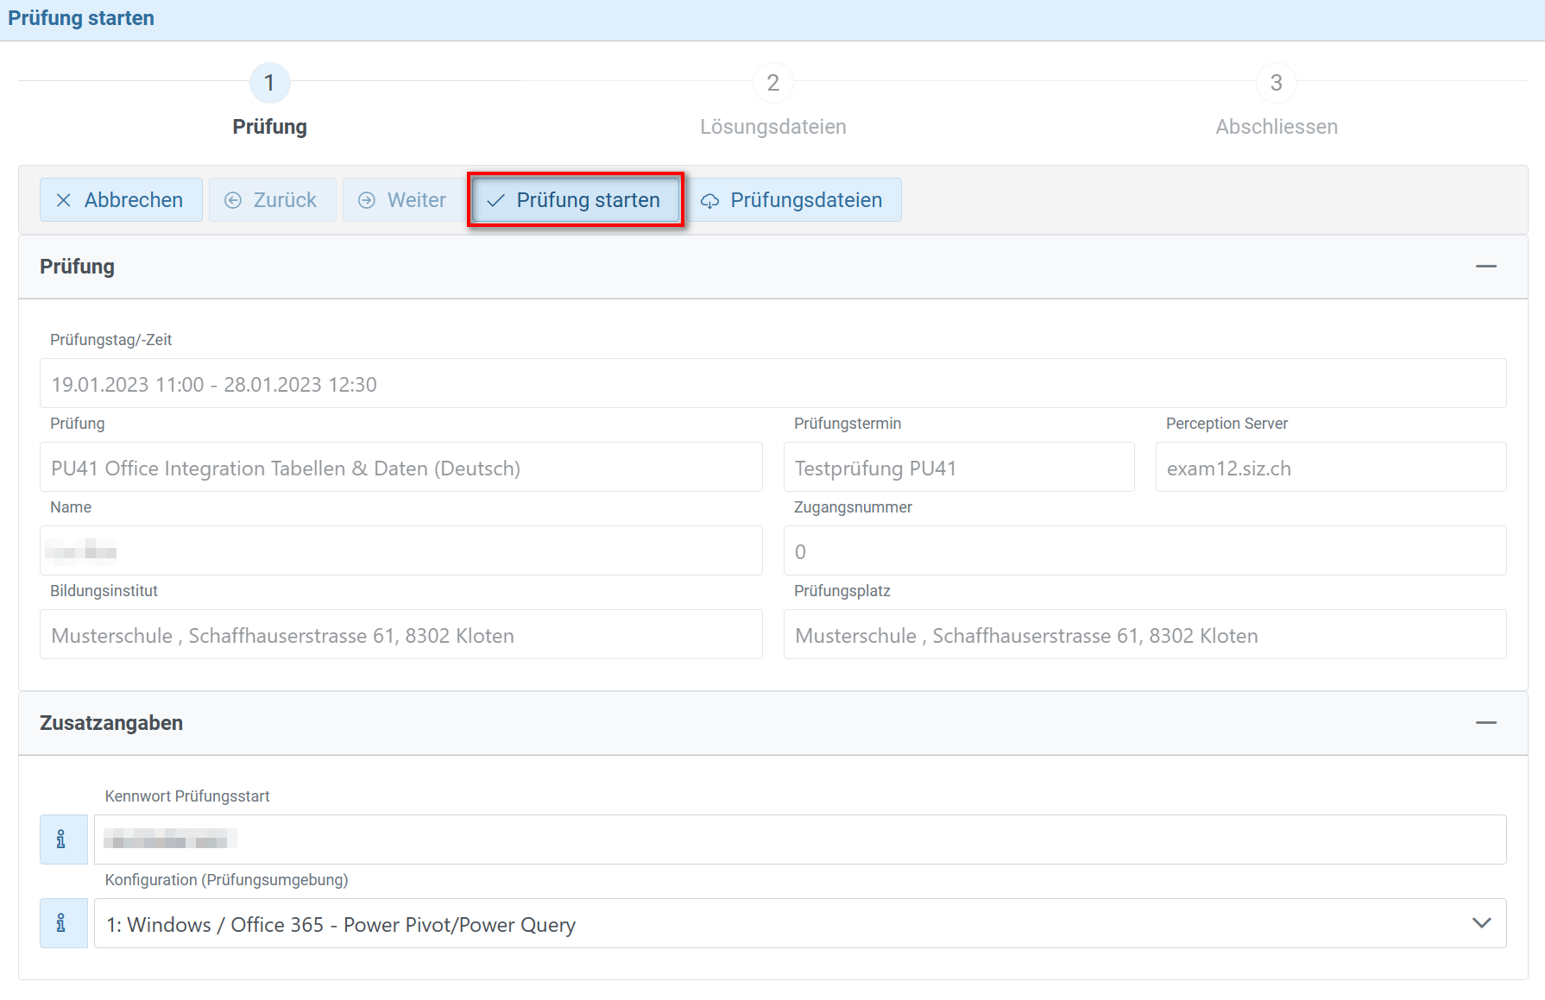Click the Perception Server field exam12.siz.ch
1545x1000 pixels.
click(x=1331, y=467)
